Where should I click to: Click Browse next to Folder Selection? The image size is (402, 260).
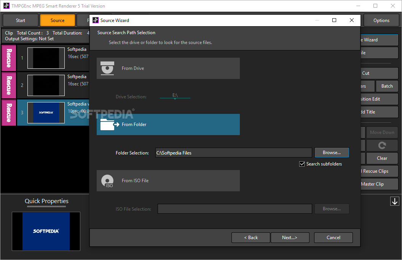332,153
